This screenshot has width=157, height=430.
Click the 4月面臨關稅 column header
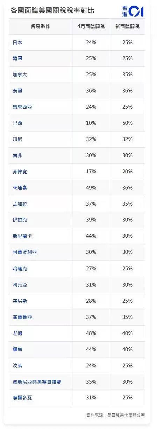click(91, 26)
